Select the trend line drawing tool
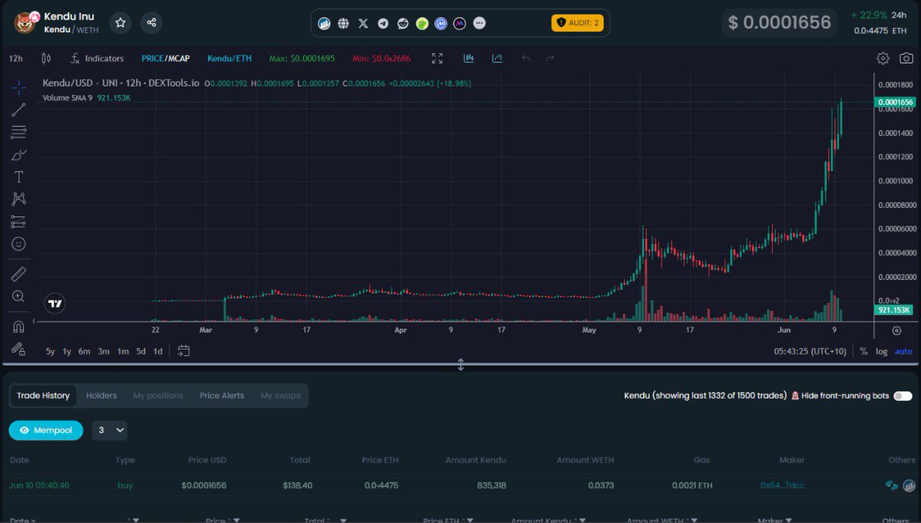The image size is (921, 523). click(x=18, y=110)
